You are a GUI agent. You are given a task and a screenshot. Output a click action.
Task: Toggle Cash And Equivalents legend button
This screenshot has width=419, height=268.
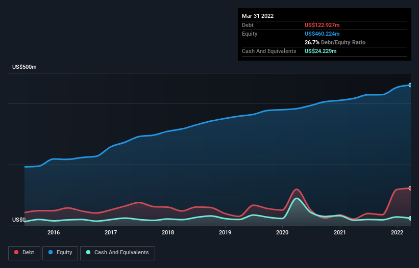(117, 253)
